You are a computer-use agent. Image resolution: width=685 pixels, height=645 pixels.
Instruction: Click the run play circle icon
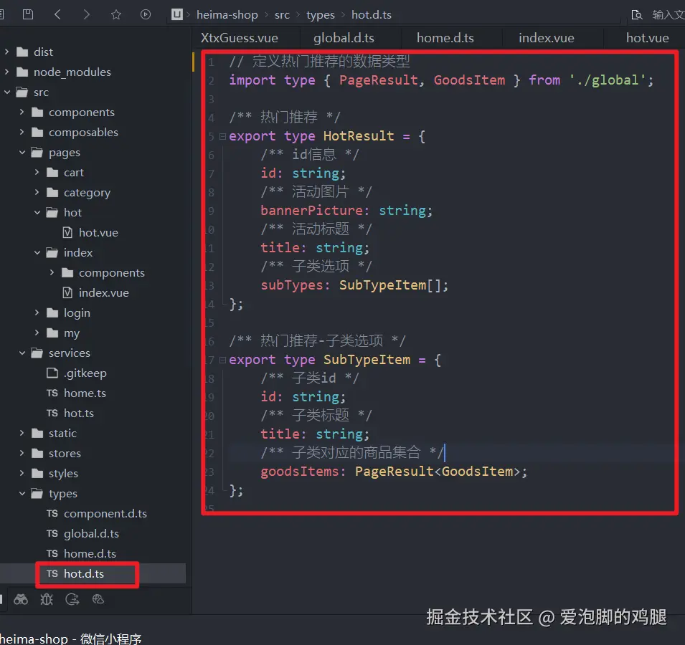coord(146,14)
